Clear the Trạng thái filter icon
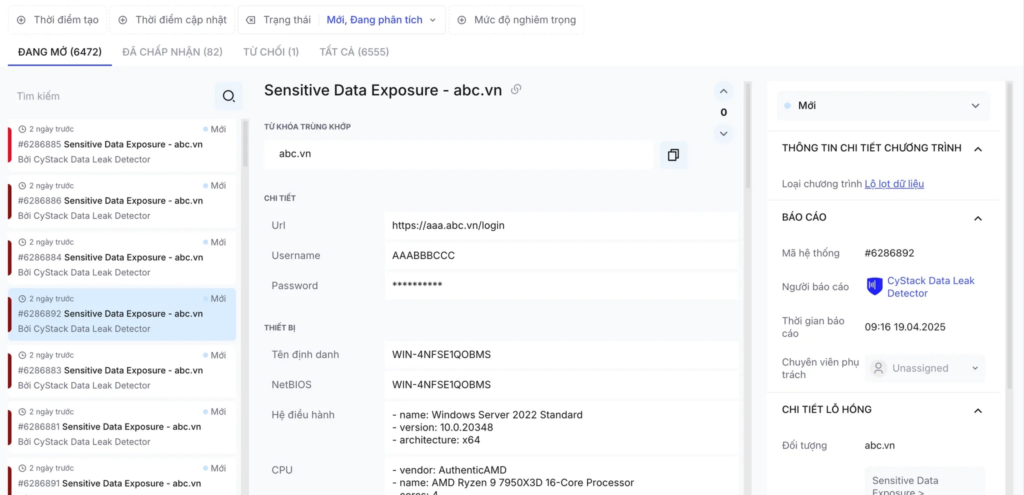This screenshot has height=495, width=1024. pyautogui.click(x=251, y=20)
